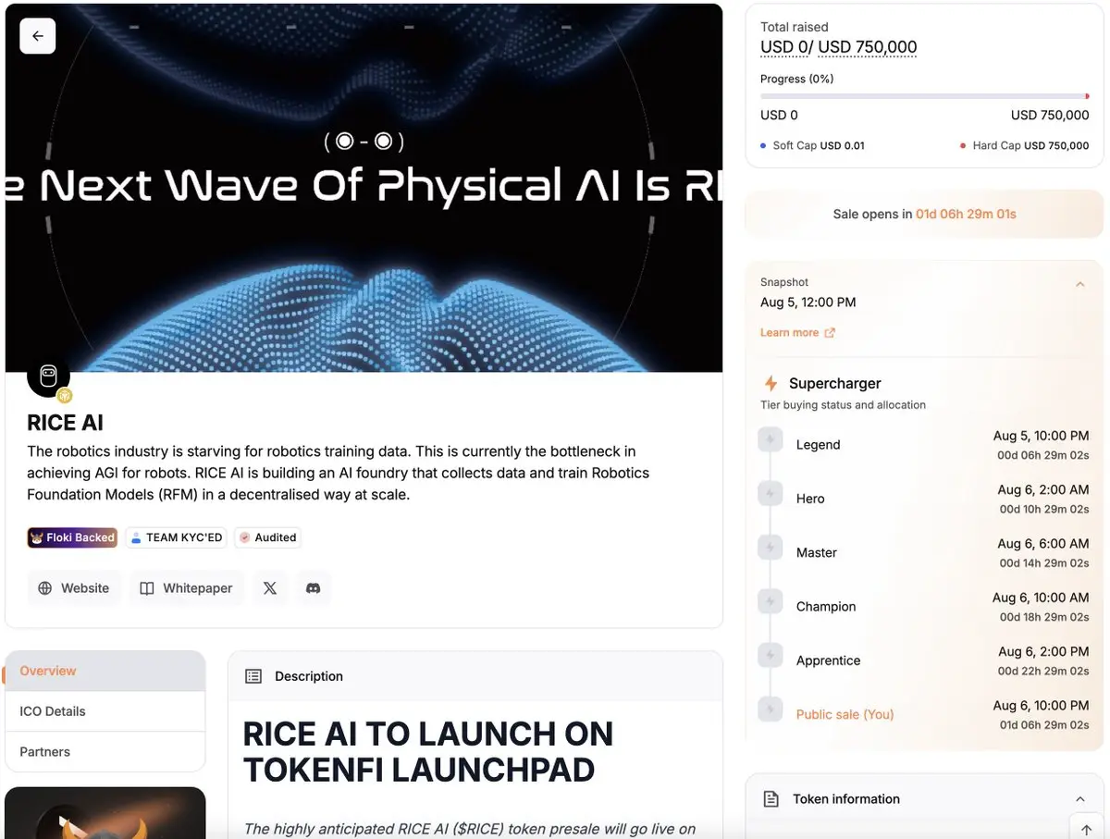Click the Apprentice tier label
The image size is (1110, 839).
(x=829, y=660)
